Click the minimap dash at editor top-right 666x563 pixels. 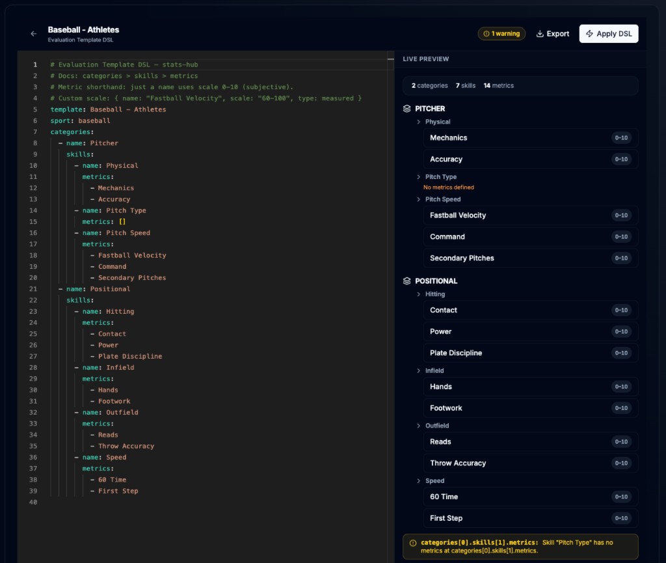391,59
